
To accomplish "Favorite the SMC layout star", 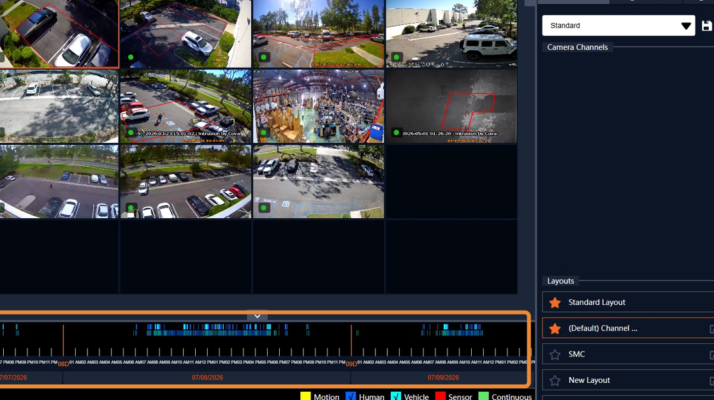I will [x=555, y=355].
